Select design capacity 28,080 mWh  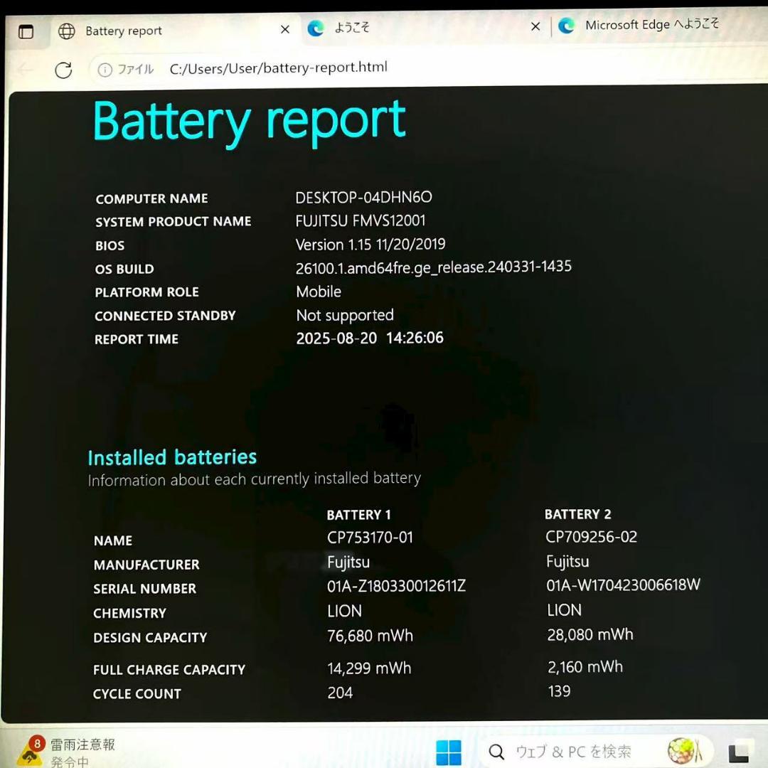click(590, 634)
